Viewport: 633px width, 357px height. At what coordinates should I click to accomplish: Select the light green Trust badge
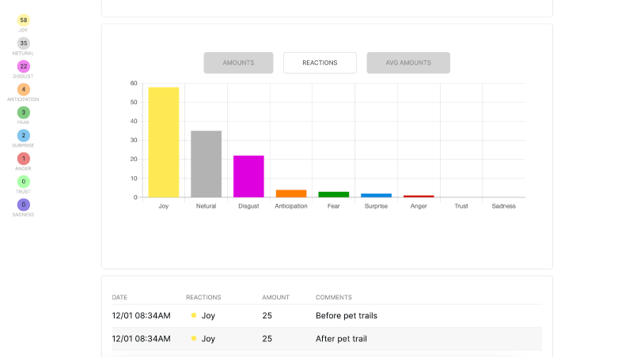click(x=24, y=182)
